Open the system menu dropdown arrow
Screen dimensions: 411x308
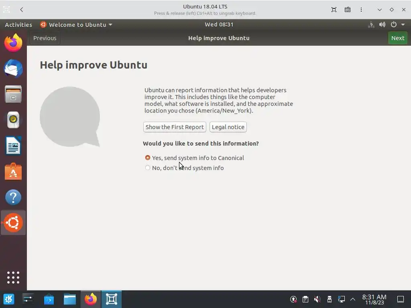pyautogui.click(x=403, y=24)
